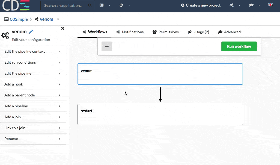Viewport: 280px width, 165px height.
Task: Click the UK flag language icon
Action: (270, 5)
